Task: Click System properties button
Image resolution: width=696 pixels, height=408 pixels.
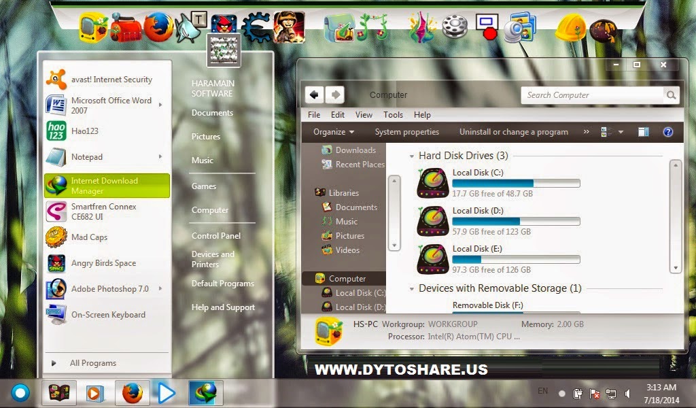Action: pos(406,132)
